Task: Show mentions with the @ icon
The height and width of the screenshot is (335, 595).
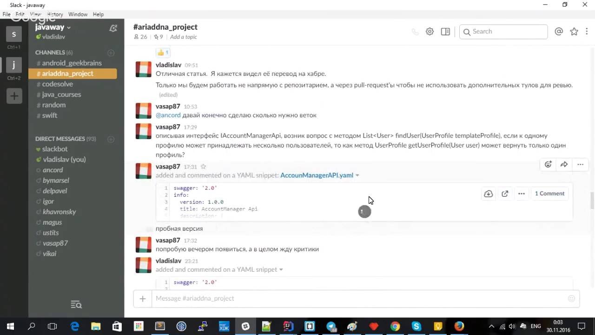Action: pyautogui.click(x=559, y=32)
